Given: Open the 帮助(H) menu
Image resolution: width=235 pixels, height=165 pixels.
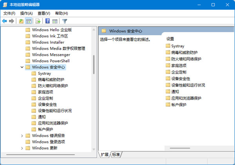Looking at the screenshot, I should 61,13.
